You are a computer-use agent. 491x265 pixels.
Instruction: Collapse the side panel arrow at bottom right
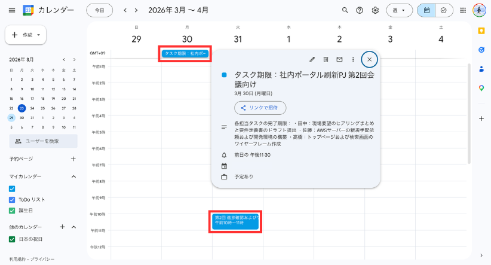481,255
